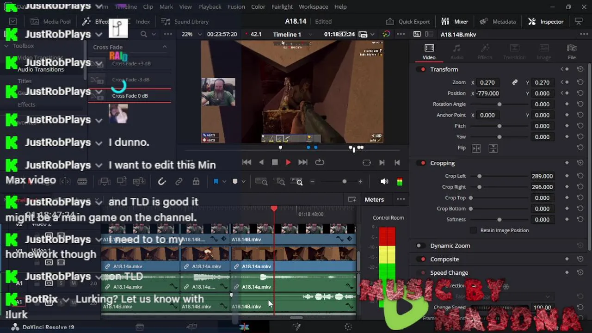Viewport: 592px width, 333px height.
Task: Zoom in the timeline with plus button
Action: pyautogui.click(x=360, y=182)
